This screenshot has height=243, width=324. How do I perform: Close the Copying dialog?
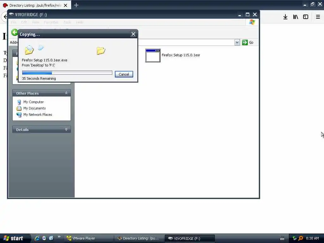pyautogui.click(x=133, y=34)
